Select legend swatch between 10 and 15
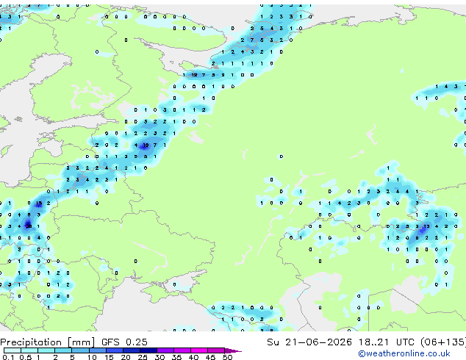Image resolution: width=466 pixels, height=360 pixels. 98,350
